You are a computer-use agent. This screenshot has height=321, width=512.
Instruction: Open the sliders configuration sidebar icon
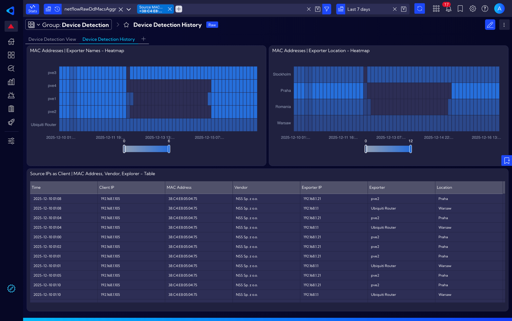pos(11,141)
